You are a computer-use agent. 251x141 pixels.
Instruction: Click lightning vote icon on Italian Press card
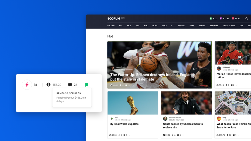(x=227, y=135)
